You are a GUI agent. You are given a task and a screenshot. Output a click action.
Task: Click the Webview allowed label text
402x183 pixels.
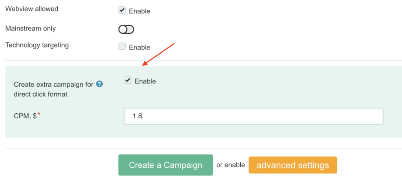[x=32, y=9]
